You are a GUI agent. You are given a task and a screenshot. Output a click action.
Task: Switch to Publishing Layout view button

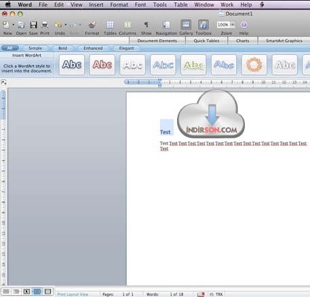tap(26, 292)
